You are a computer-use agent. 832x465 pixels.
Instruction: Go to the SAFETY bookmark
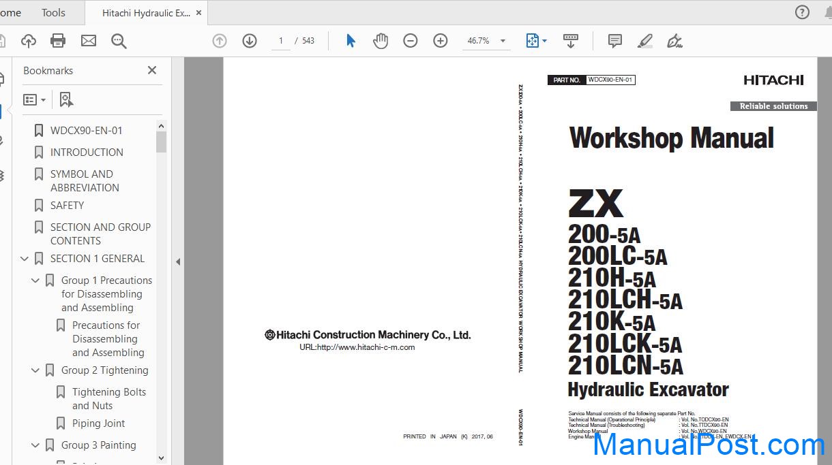click(68, 206)
